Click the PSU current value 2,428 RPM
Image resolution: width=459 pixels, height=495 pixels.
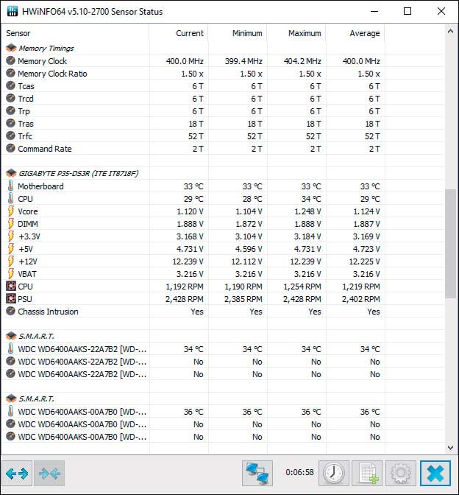click(185, 299)
